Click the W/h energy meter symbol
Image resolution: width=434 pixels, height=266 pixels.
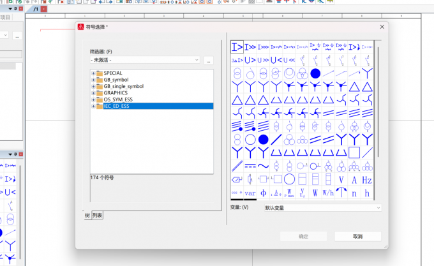click(328, 193)
